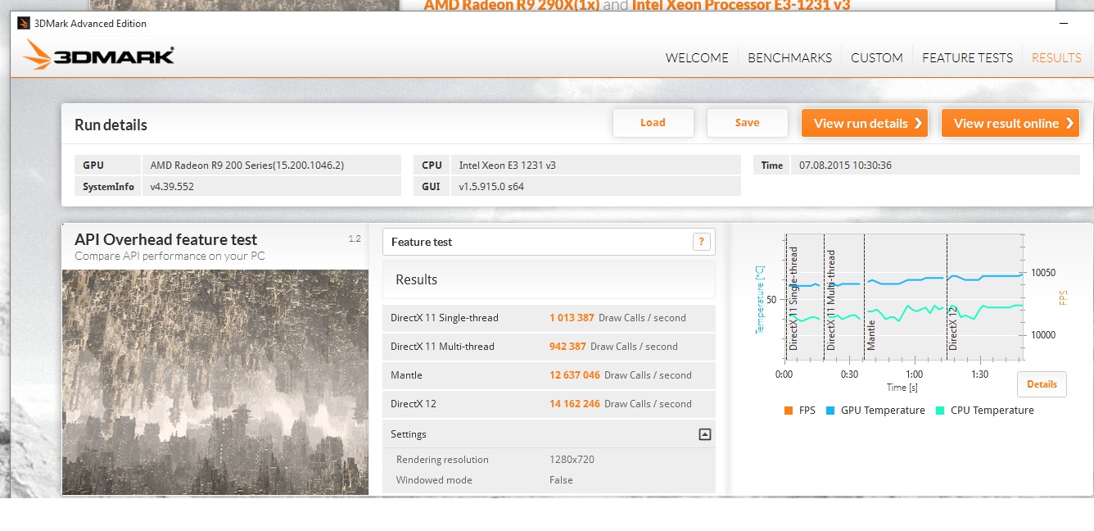The height and width of the screenshot is (531, 1094).
Task: Open View run details
Action: pyautogui.click(x=865, y=123)
